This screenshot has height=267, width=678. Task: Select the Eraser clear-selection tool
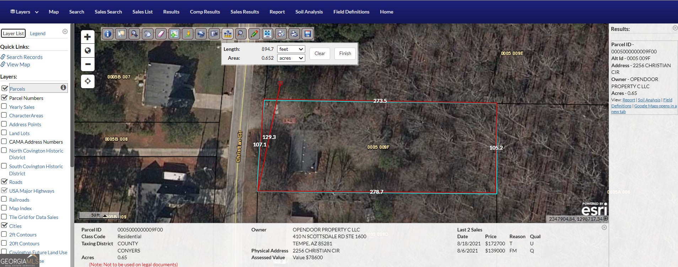point(161,34)
